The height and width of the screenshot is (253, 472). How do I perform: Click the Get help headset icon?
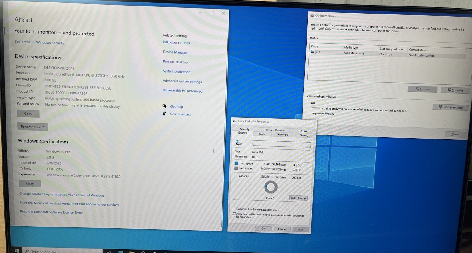tap(165, 106)
